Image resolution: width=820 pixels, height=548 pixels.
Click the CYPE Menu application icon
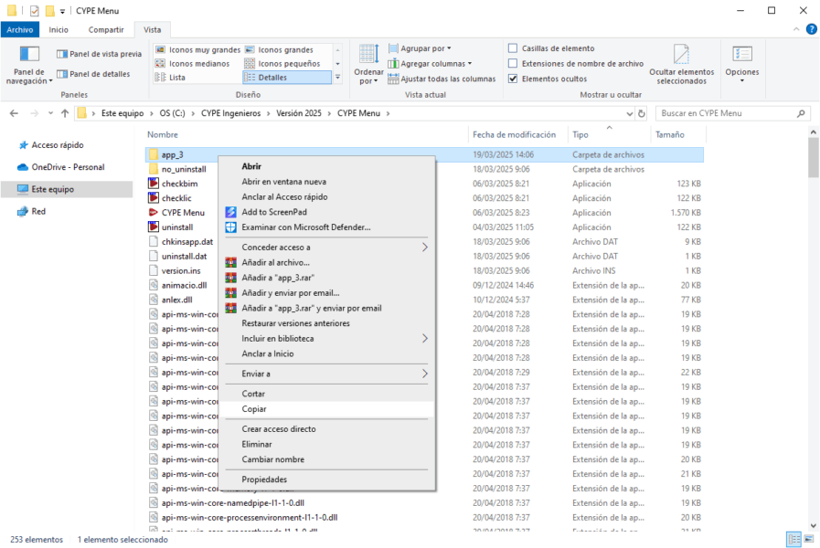tap(154, 213)
